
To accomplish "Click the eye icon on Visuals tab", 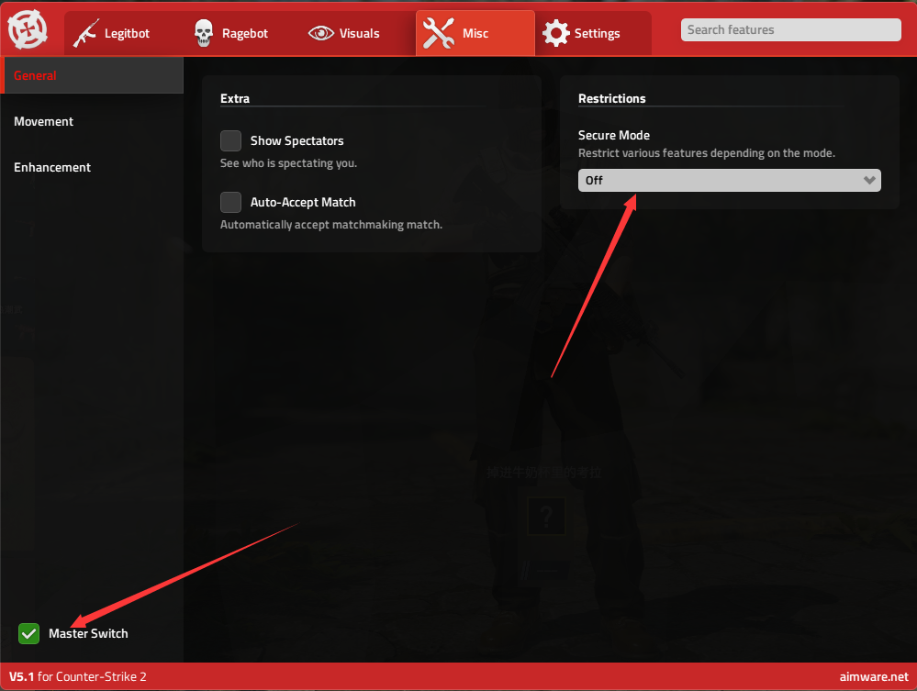I will 321,34.
